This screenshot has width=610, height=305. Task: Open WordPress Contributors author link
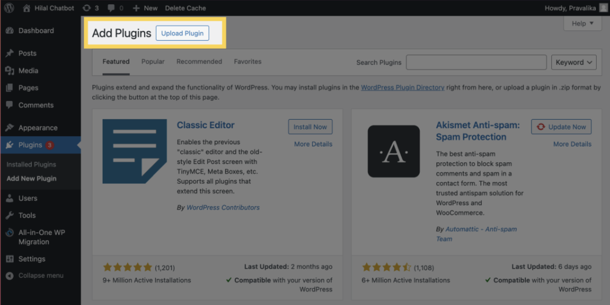point(223,208)
